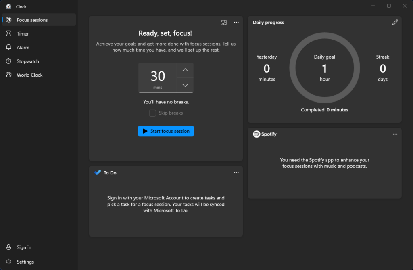Pop out focus session into compact view
This screenshot has height=270, width=413.
(224, 22)
